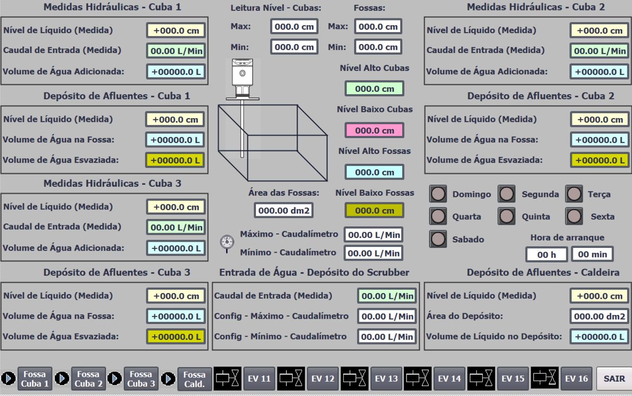Switch on the Terça day indicator

[574, 194]
